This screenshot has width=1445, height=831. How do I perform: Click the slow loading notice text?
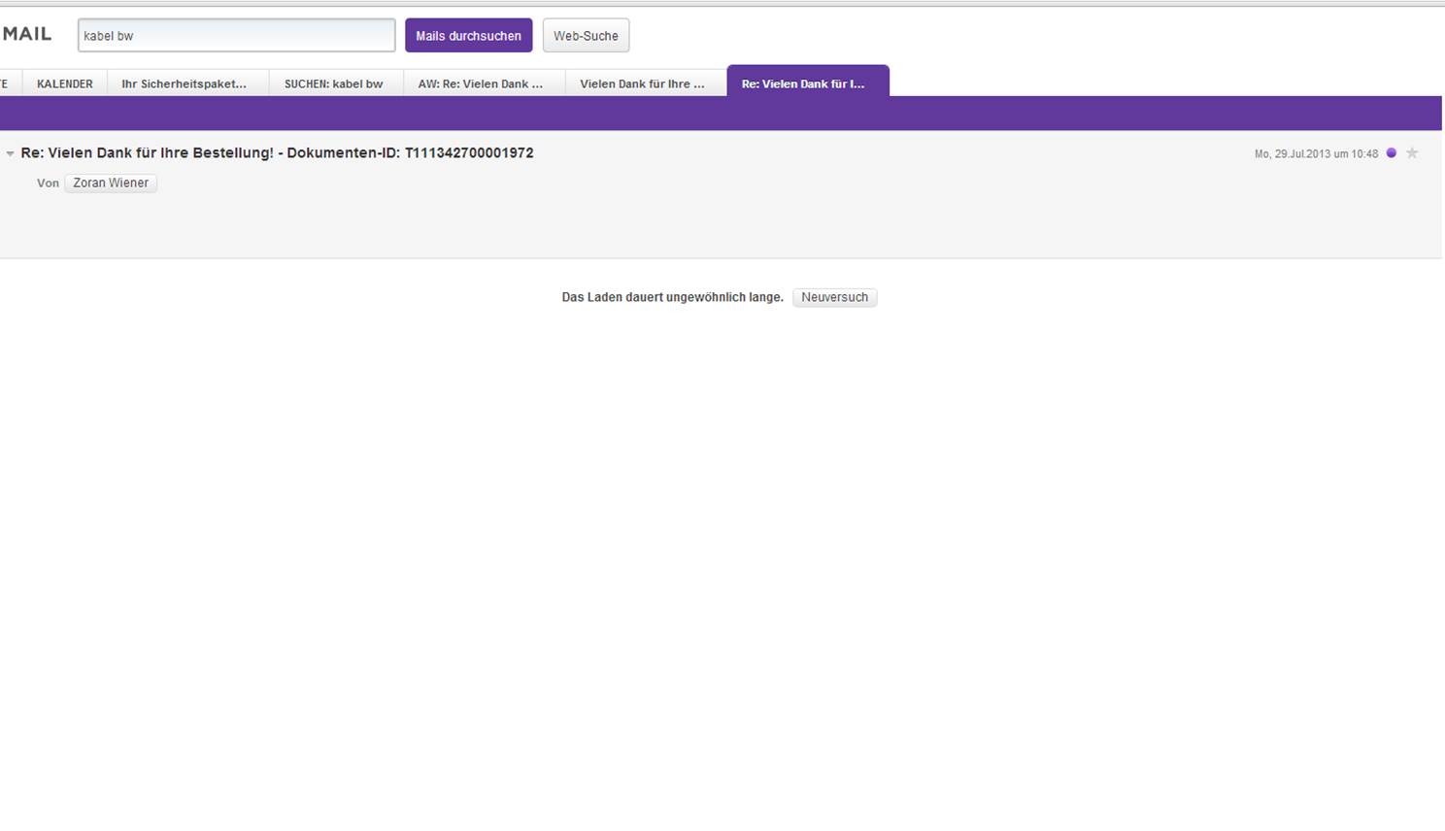point(672,297)
